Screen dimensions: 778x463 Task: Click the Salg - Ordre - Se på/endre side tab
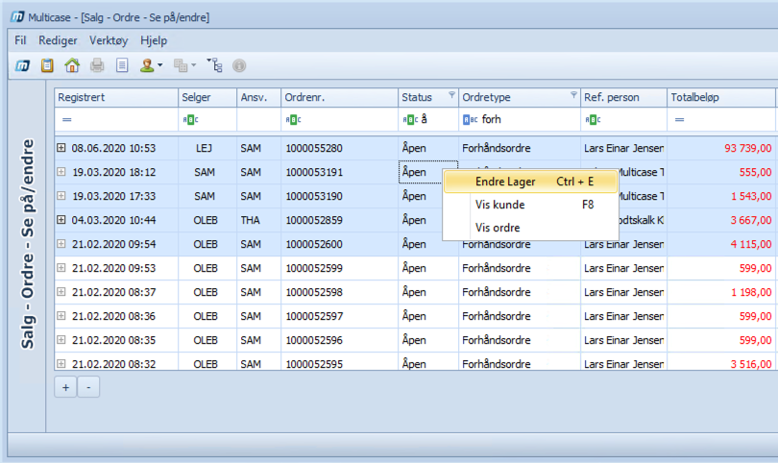click(x=27, y=244)
